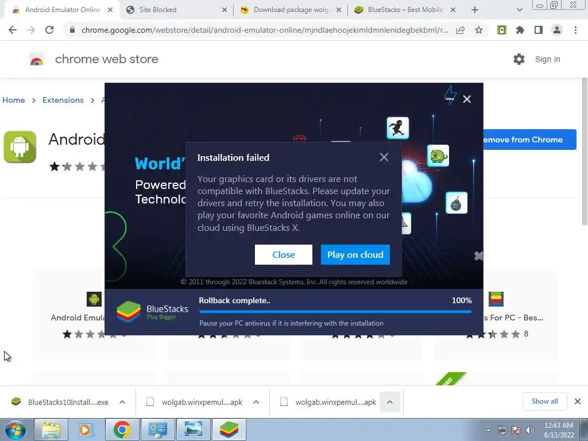Screen dimensions: 588x441
Task: Switch to BlueStacks – Best Mobile tab
Action: [405, 10]
